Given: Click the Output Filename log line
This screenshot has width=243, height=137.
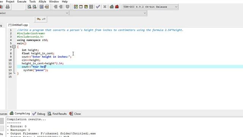Looking at the screenshot, I should click(x=51, y=134).
